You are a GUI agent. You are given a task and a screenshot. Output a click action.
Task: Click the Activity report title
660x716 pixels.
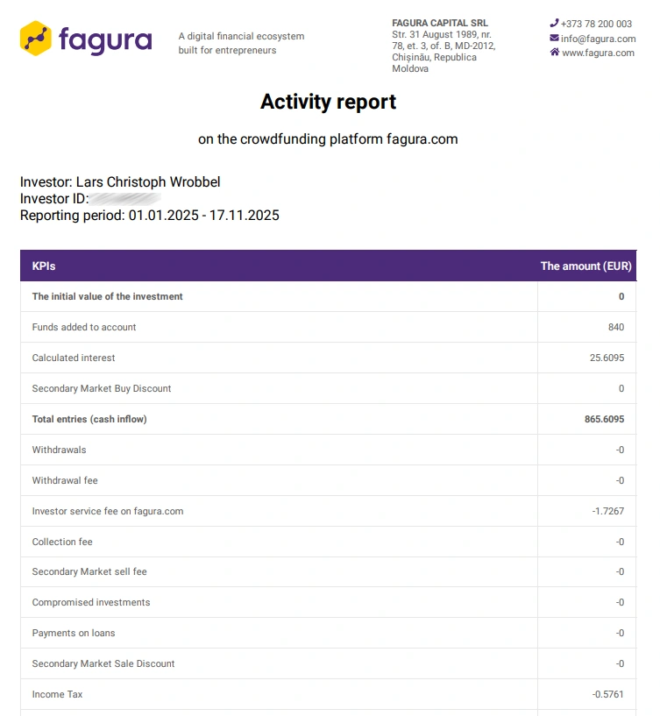pyautogui.click(x=328, y=102)
